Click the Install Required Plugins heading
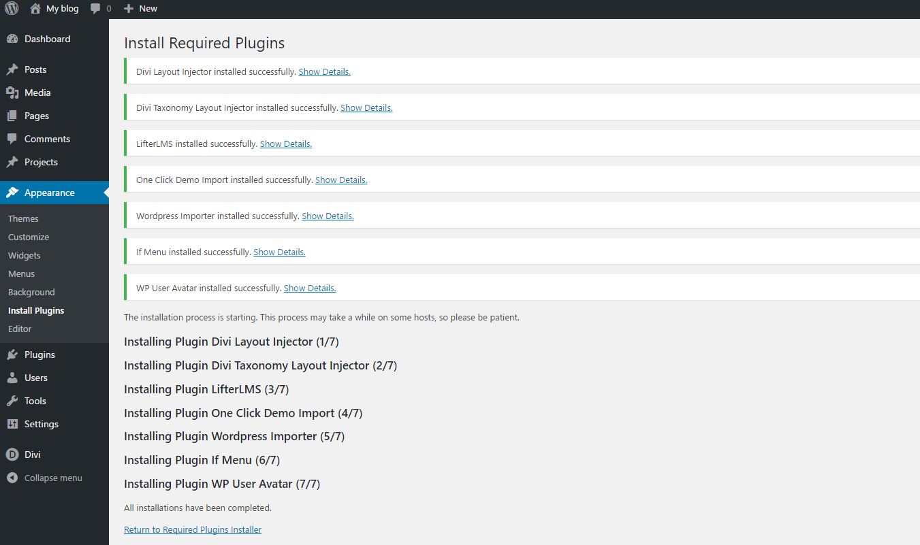This screenshot has height=545, width=920. point(204,43)
